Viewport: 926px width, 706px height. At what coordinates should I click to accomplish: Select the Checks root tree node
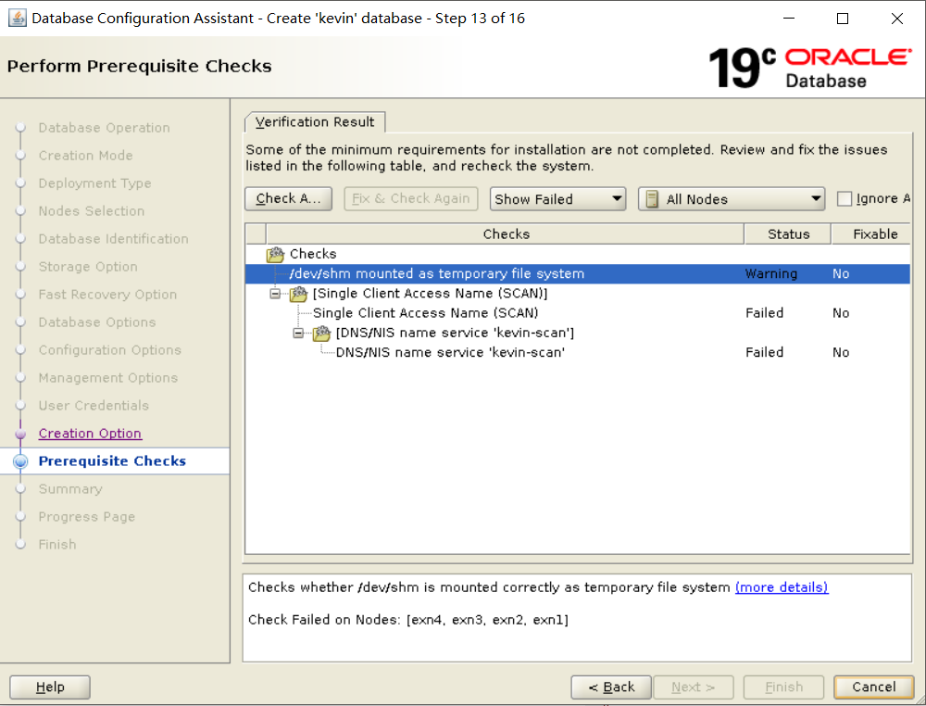[x=313, y=254]
